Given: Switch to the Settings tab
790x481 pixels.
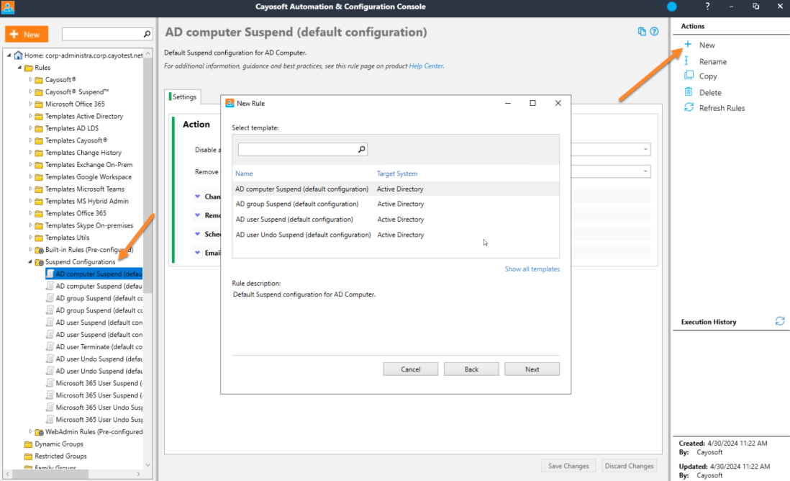Looking at the screenshot, I should point(183,96).
